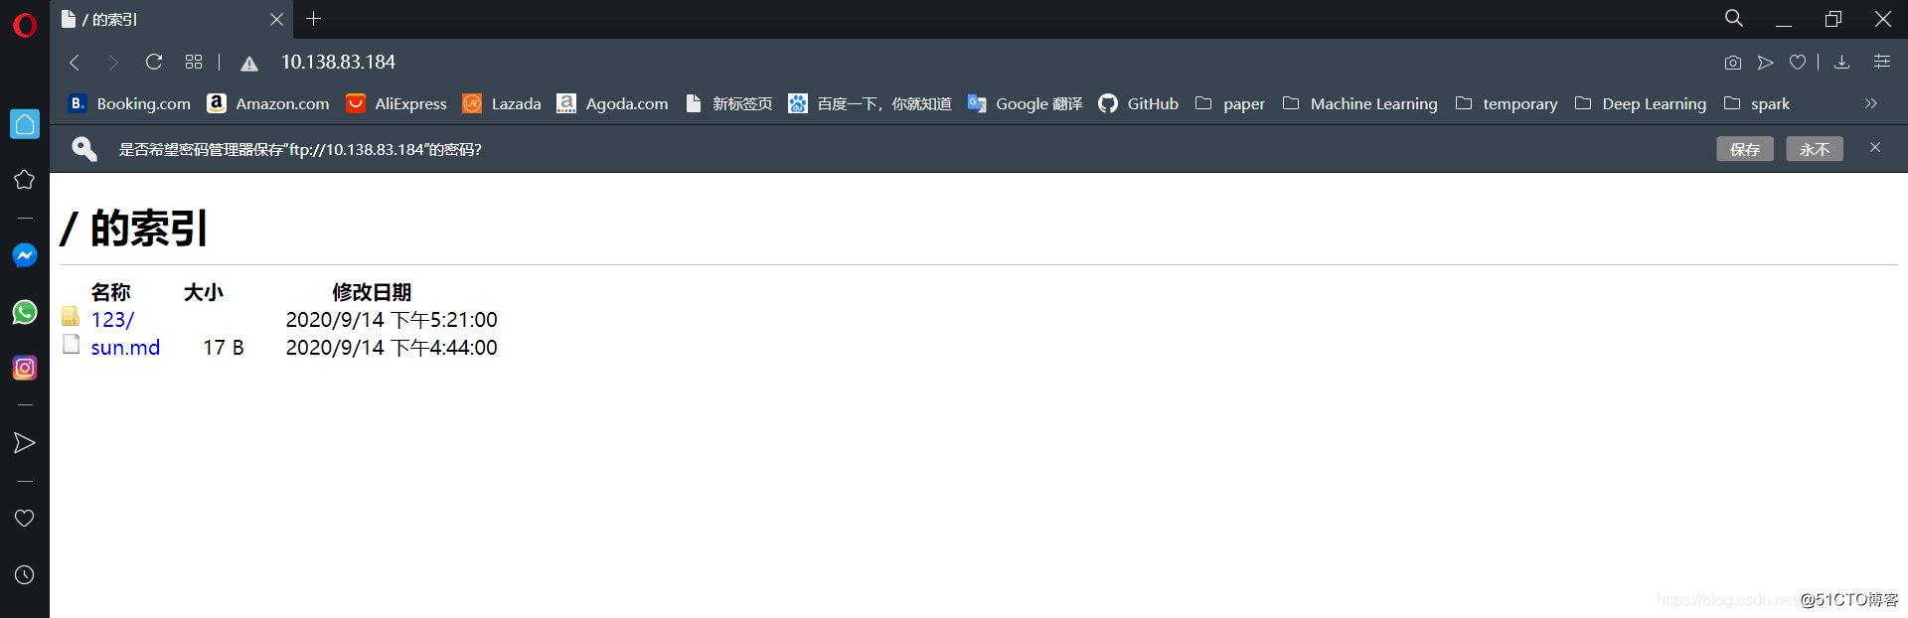Click the '/ 的索引' page heading
This screenshot has height=618, width=1908.
tap(134, 228)
